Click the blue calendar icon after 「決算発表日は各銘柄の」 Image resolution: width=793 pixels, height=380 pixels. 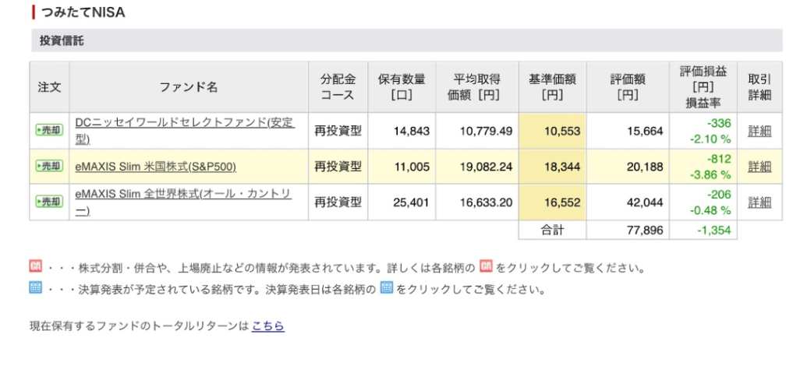[386, 289]
